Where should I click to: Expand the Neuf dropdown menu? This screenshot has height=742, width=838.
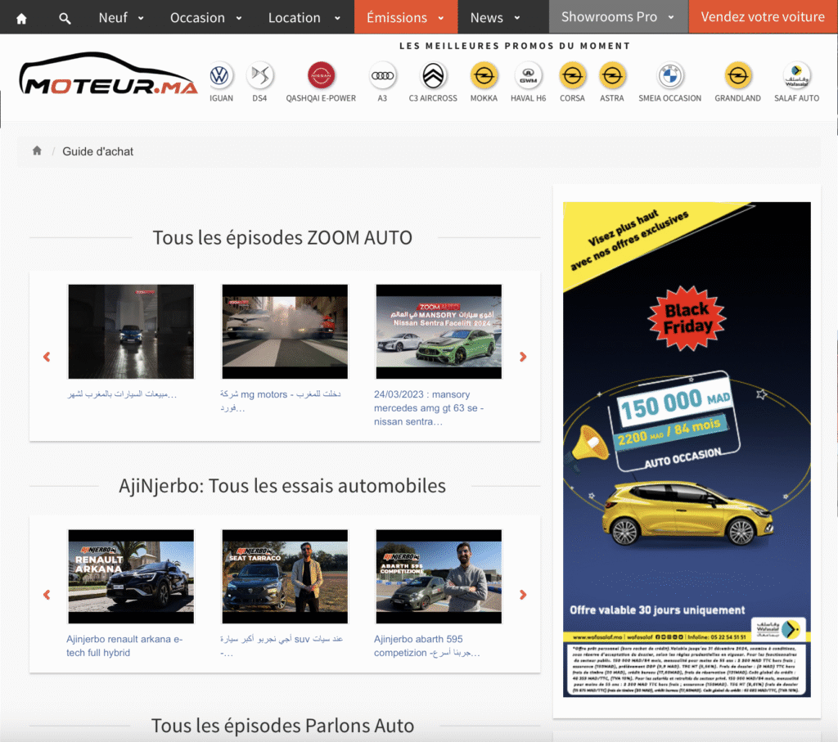121,18
